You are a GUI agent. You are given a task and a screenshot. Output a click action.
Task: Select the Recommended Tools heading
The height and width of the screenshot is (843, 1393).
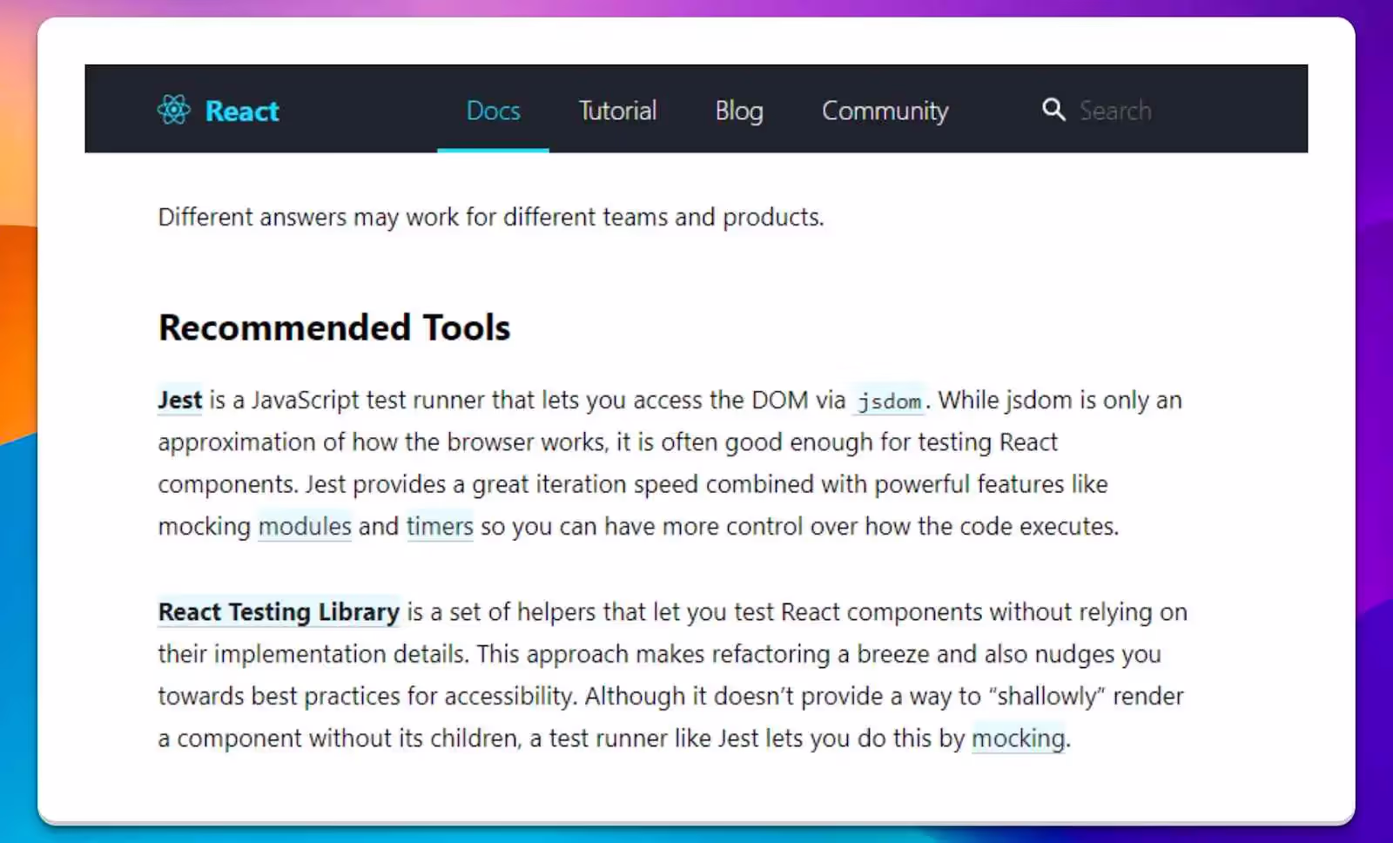coord(334,327)
